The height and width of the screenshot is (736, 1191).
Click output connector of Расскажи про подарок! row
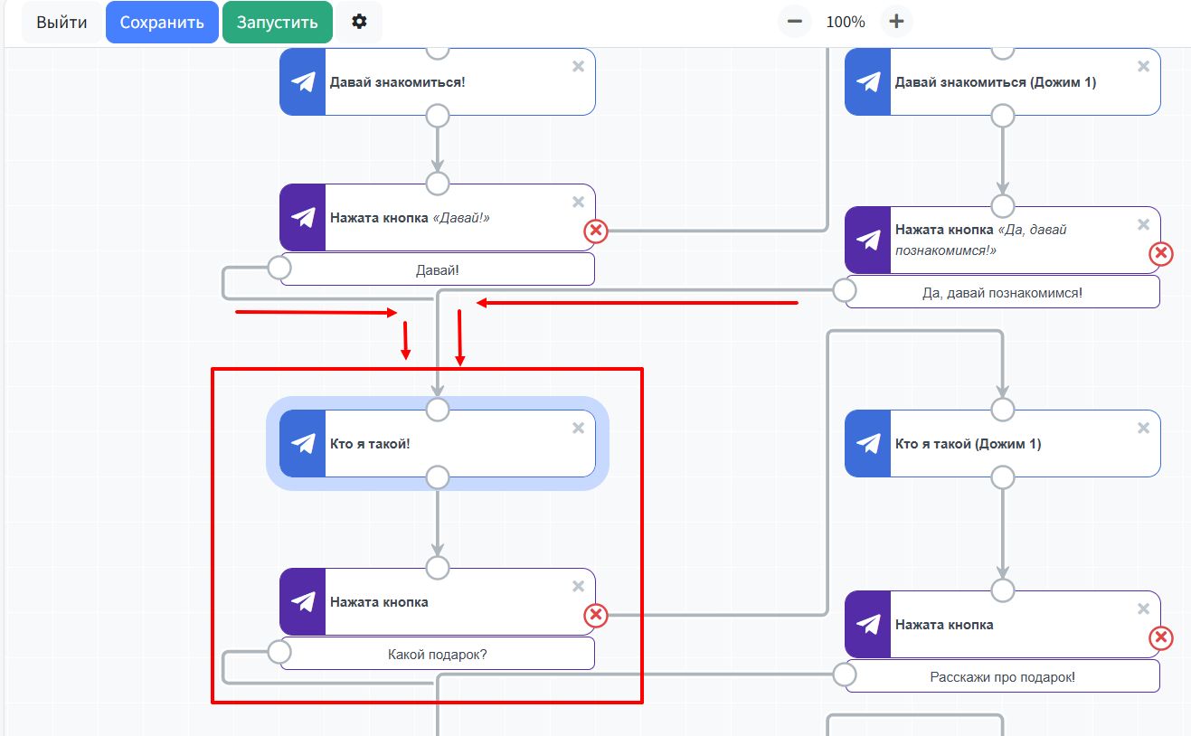coord(845,675)
